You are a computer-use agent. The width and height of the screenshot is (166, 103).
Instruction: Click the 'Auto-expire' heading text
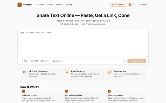[120, 71]
